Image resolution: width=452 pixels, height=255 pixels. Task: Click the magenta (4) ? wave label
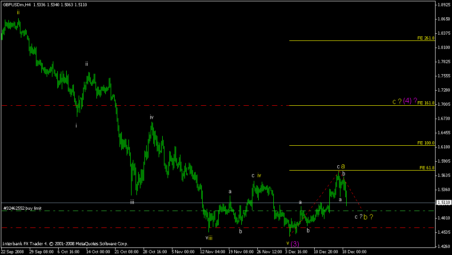(x=410, y=101)
